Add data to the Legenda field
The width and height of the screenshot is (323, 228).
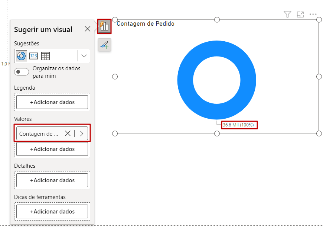coord(52,102)
